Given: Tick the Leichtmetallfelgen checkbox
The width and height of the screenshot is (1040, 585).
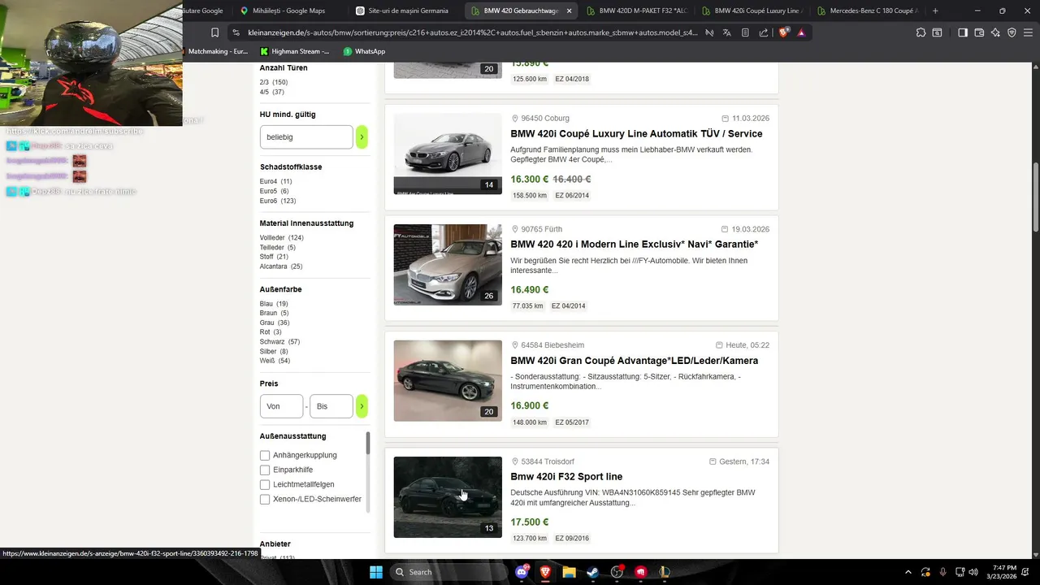Looking at the screenshot, I should pos(265,484).
